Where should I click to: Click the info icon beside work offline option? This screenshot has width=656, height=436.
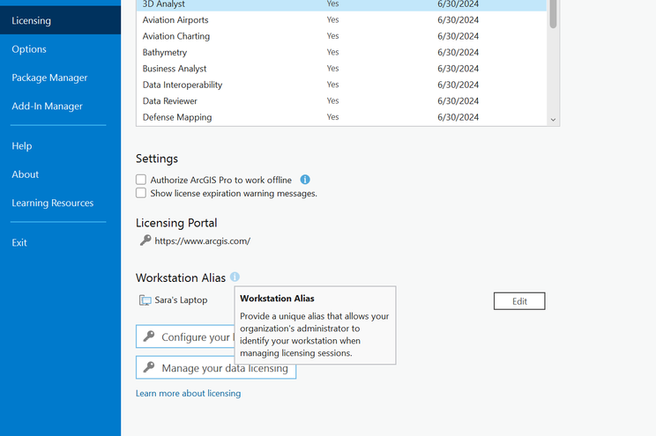click(305, 180)
